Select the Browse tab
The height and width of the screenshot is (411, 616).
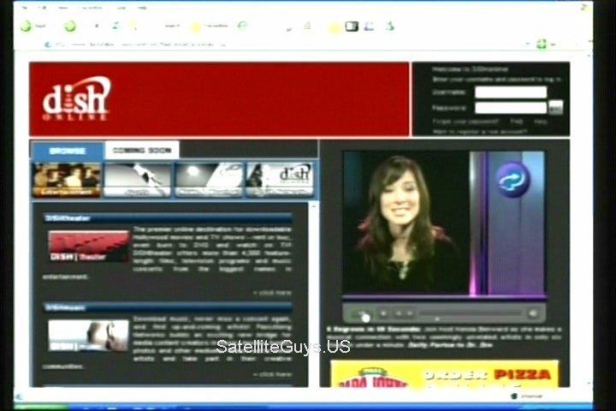pyautogui.click(x=68, y=151)
